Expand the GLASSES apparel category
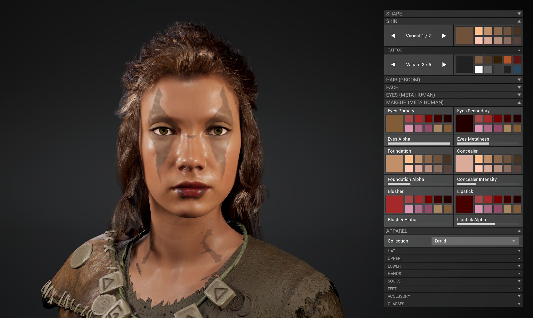Screen dimensions: 533x318 pos(519,304)
